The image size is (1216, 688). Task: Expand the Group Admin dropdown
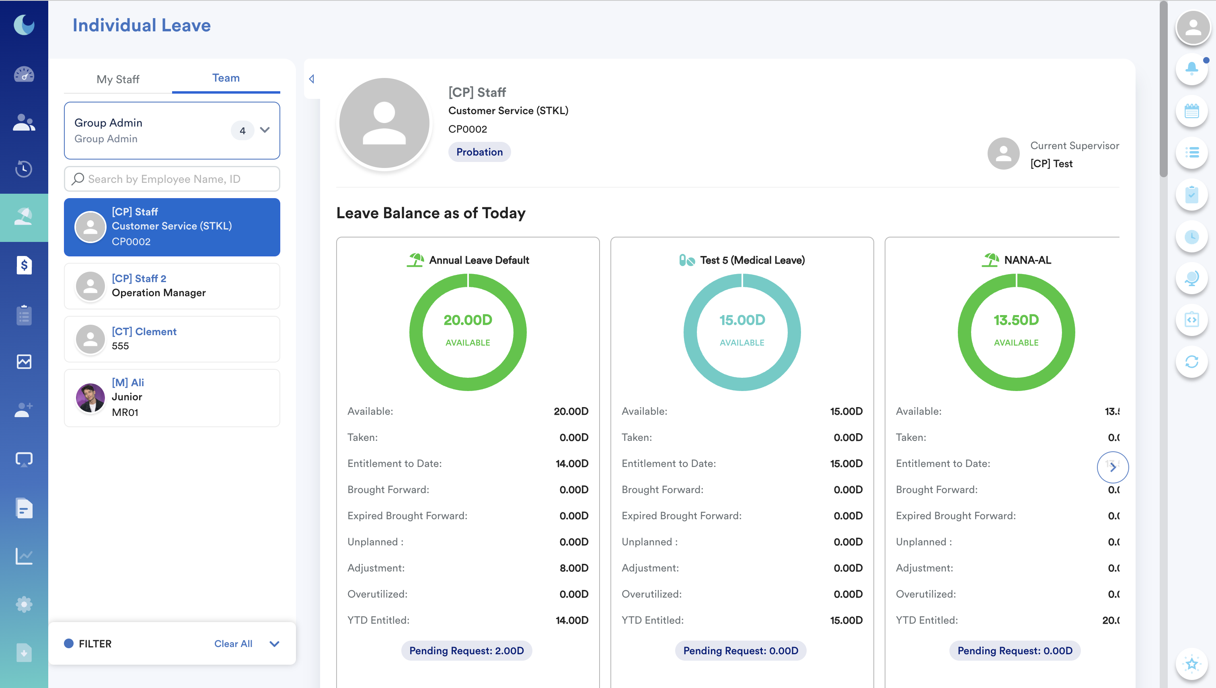pyautogui.click(x=265, y=130)
